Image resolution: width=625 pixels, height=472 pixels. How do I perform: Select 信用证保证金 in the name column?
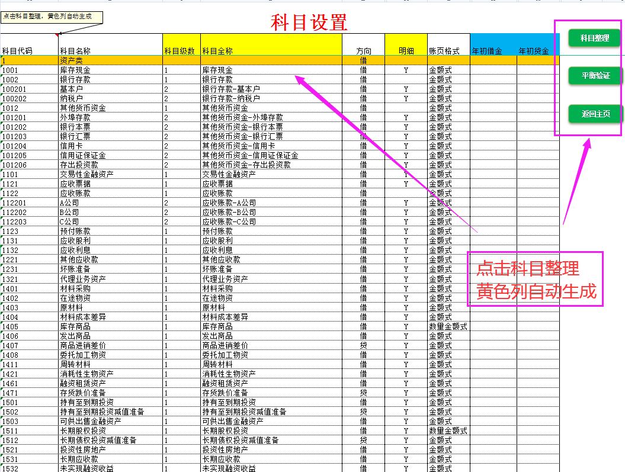point(110,155)
